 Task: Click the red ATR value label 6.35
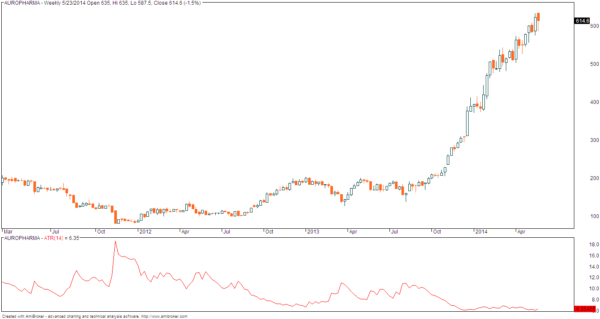point(582,309)
